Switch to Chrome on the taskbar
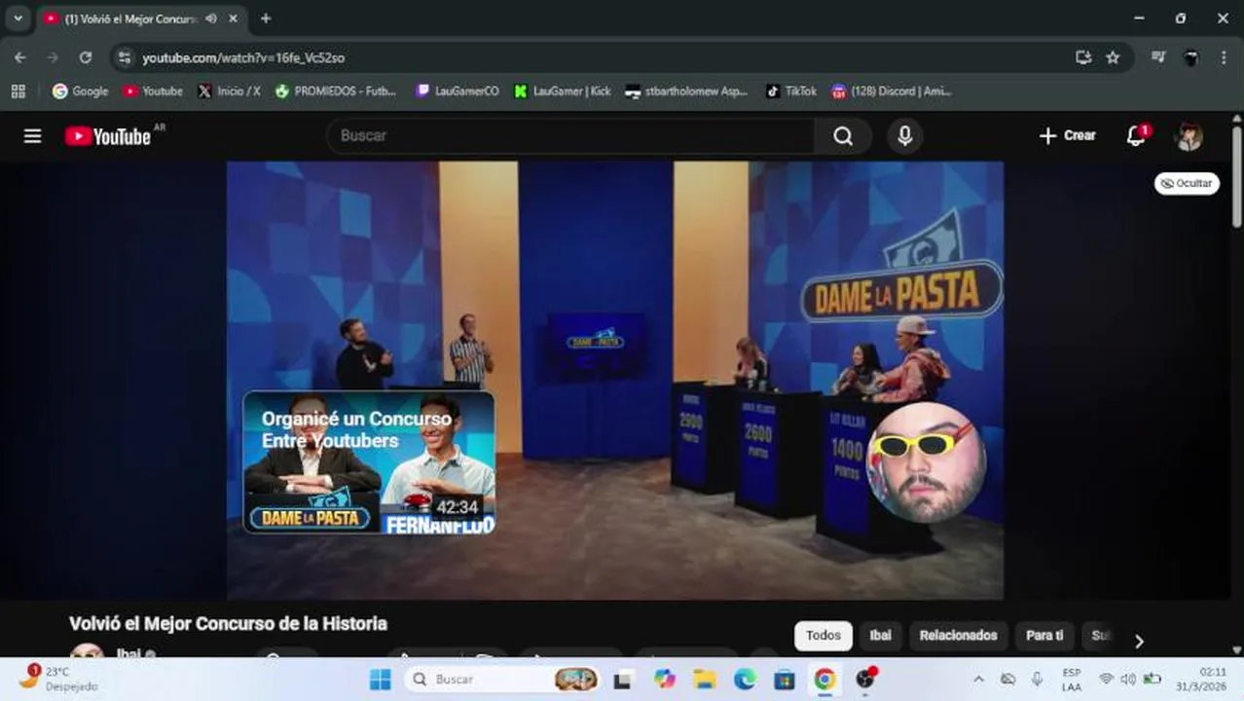The image size is (1244, 701). click(824, 679)
